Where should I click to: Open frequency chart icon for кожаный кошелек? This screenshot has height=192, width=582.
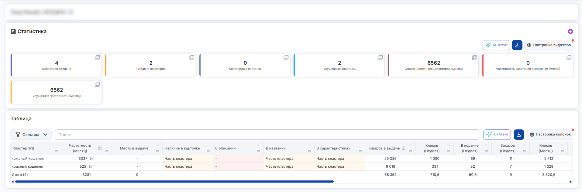92,159
